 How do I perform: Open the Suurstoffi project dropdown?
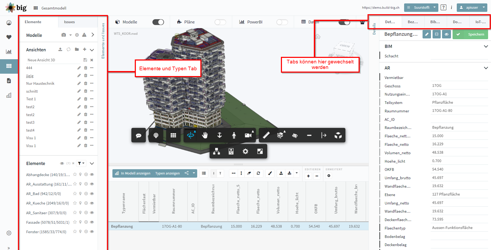[421, 8]
